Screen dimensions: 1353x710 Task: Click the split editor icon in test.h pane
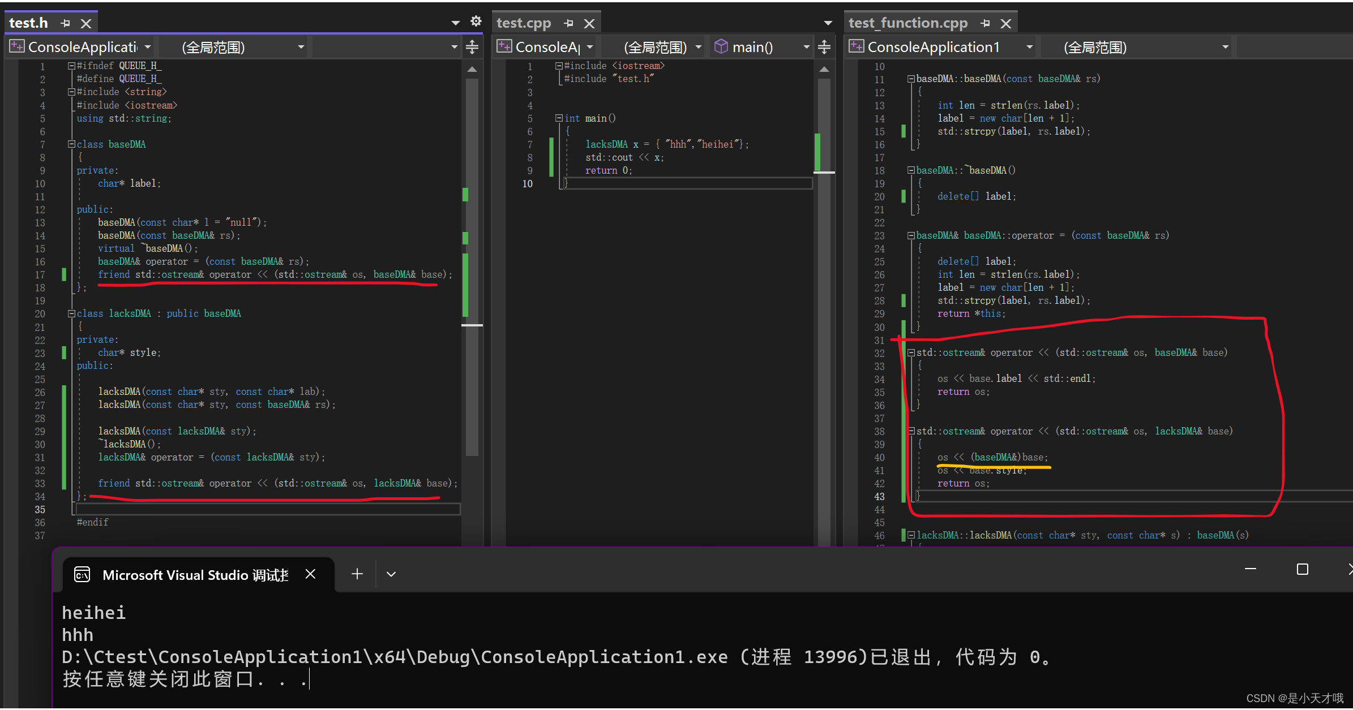472,46
